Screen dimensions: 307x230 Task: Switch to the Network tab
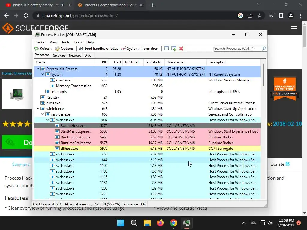pos(75,55)
